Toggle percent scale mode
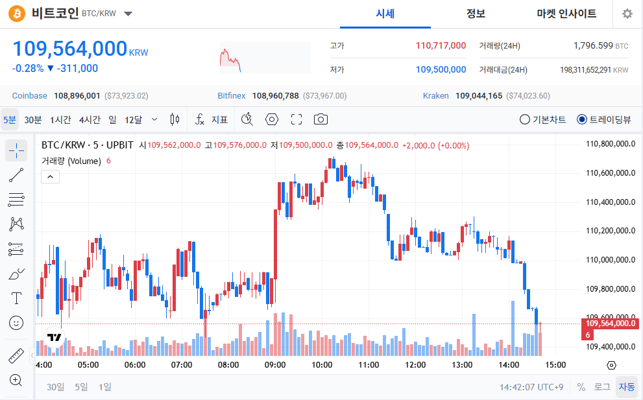Screen dimensions: 643x400 (581, 387)
